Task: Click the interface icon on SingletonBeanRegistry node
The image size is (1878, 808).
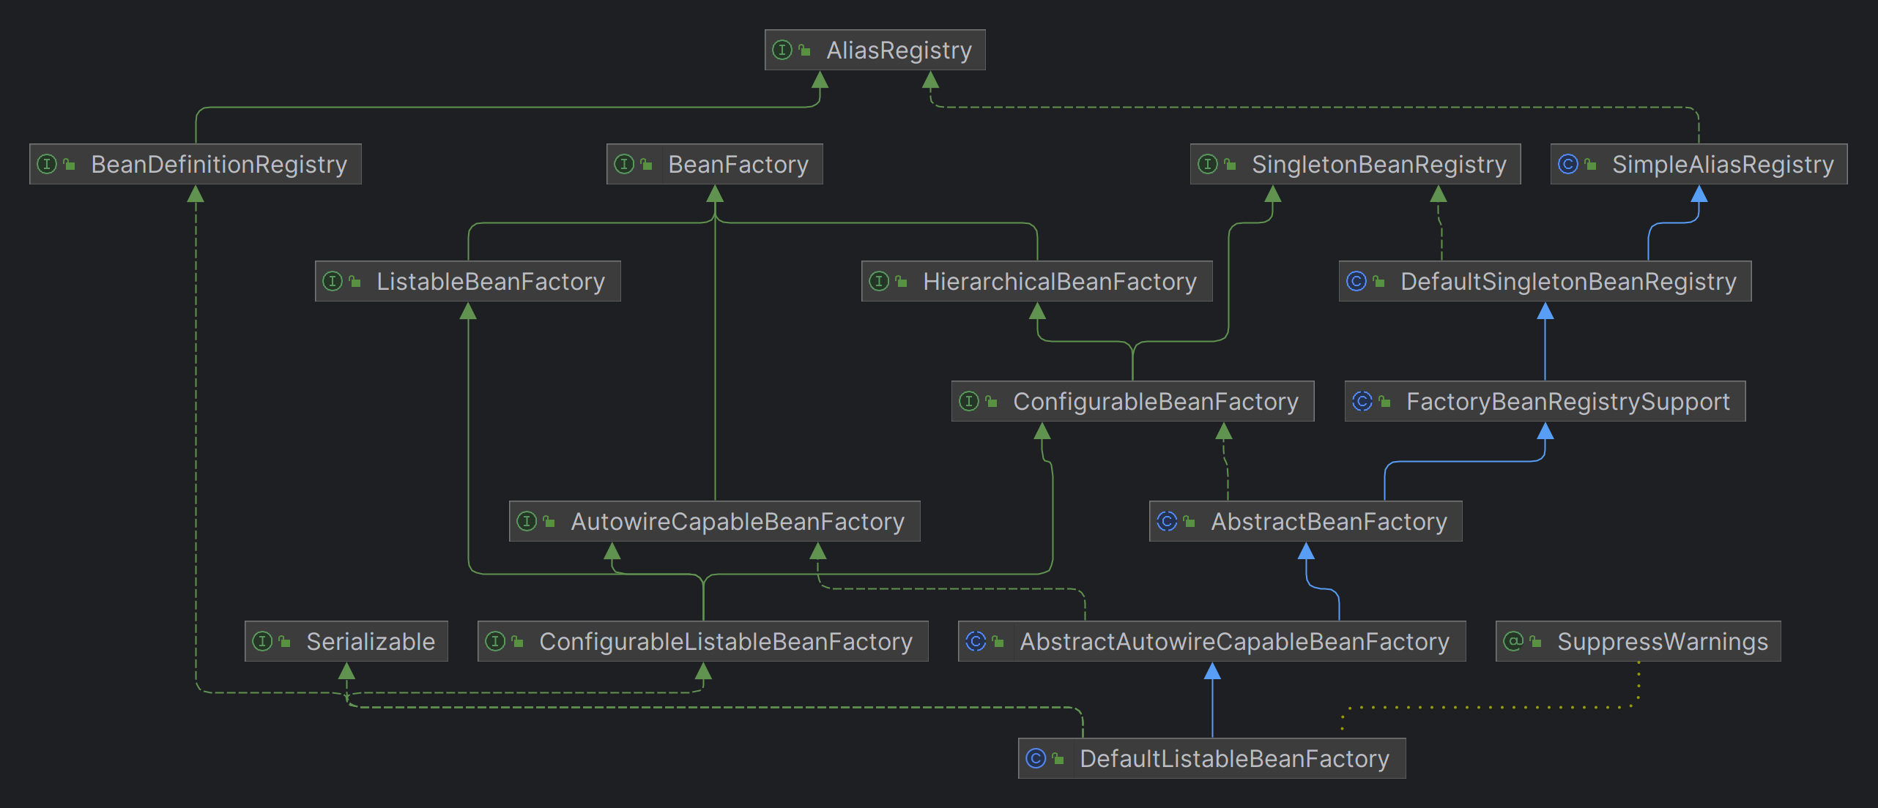Action: point(1208,164)
